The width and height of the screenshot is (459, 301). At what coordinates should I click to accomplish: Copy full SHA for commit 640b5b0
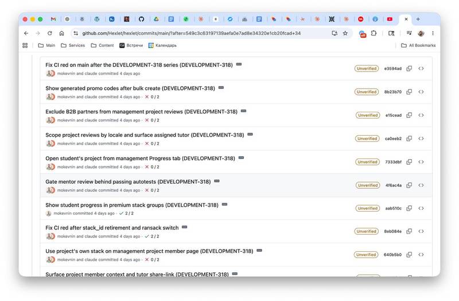[409, 255]
